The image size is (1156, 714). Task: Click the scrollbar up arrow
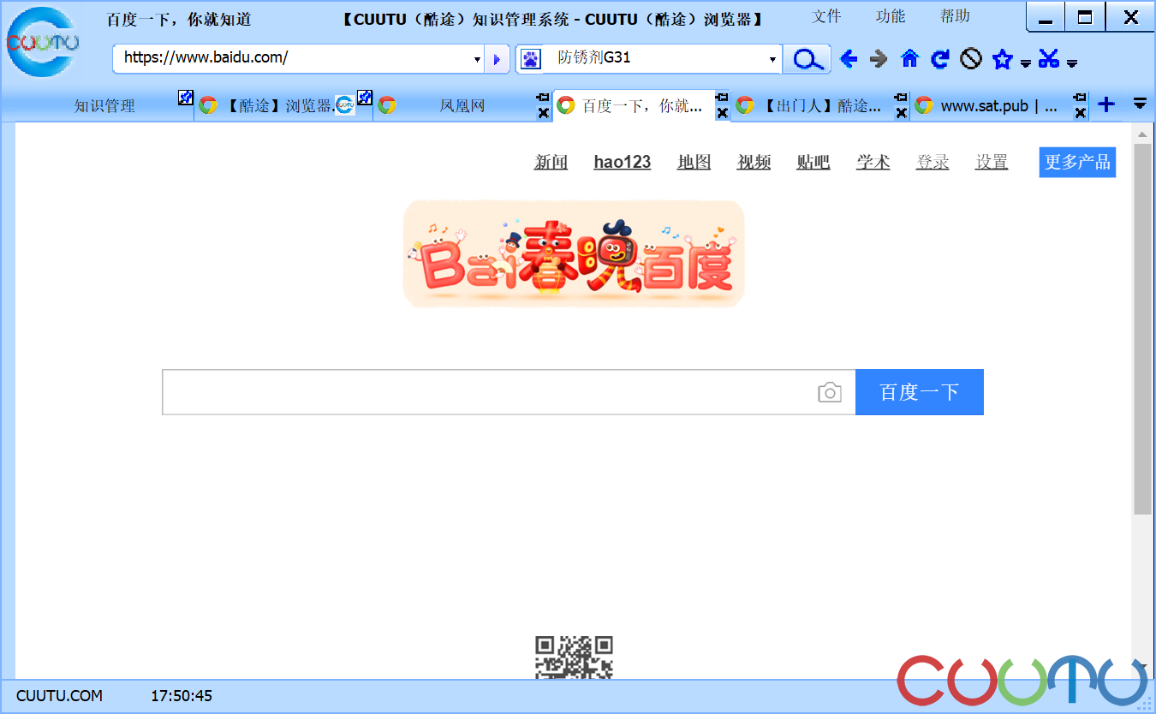1142,134
